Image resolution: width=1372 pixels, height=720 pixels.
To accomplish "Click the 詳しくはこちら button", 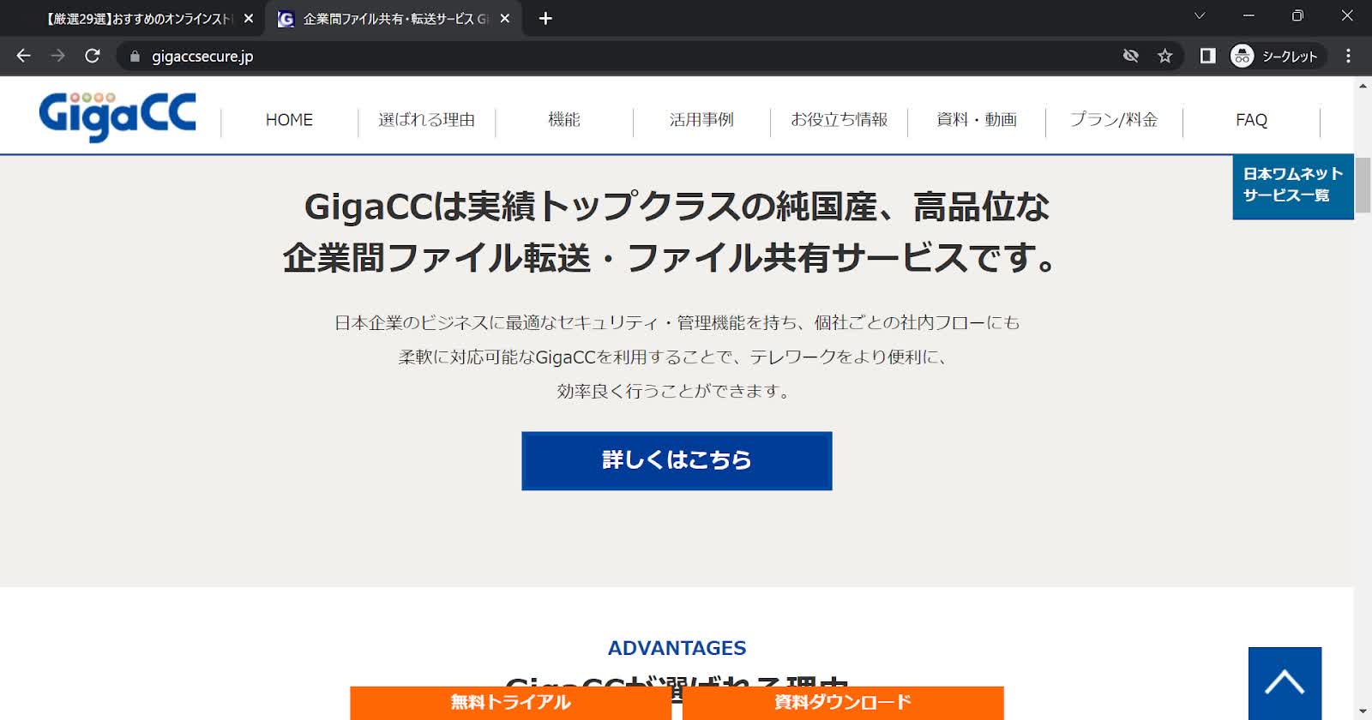I will point(677,460).
